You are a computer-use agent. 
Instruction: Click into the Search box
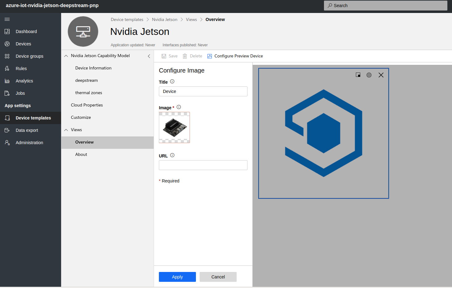tap(385, 6)
